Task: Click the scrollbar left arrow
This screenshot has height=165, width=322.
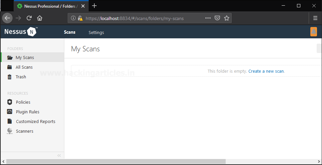Action: click(3, 161)
